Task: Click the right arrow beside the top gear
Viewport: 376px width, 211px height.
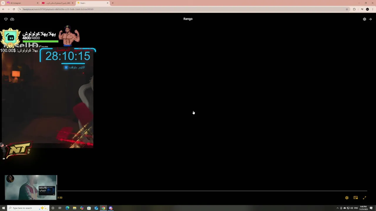Action: point(370,19)
